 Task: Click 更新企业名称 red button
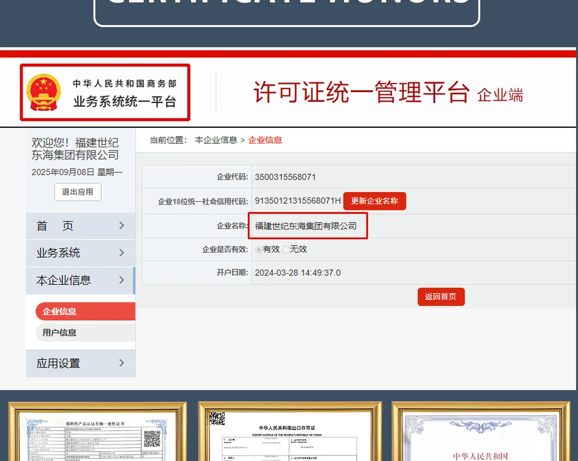click(x=375, y=201)
